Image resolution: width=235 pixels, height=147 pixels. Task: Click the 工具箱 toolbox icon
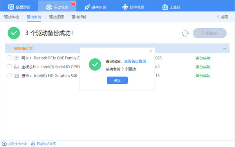[x=165, y=7]
